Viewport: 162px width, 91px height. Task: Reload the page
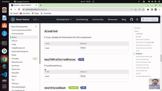click(19, 9)
